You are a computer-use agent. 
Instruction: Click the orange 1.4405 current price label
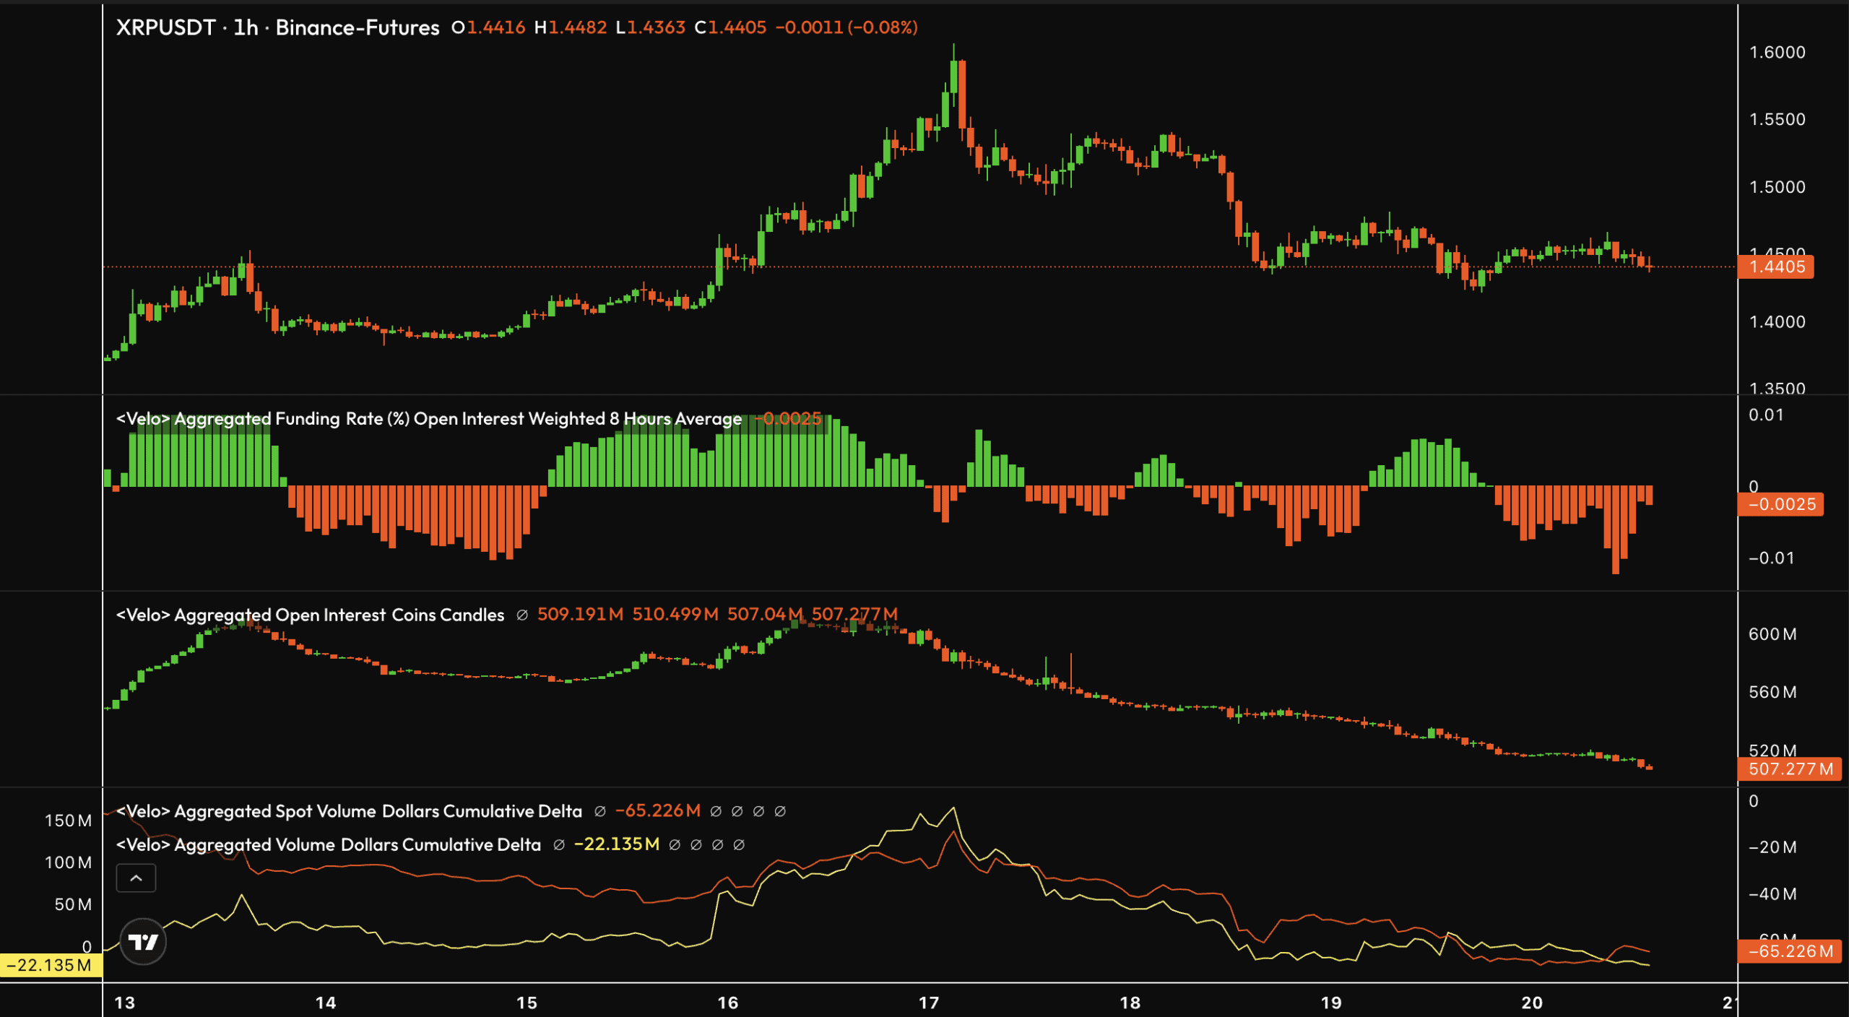[1776, 267]
